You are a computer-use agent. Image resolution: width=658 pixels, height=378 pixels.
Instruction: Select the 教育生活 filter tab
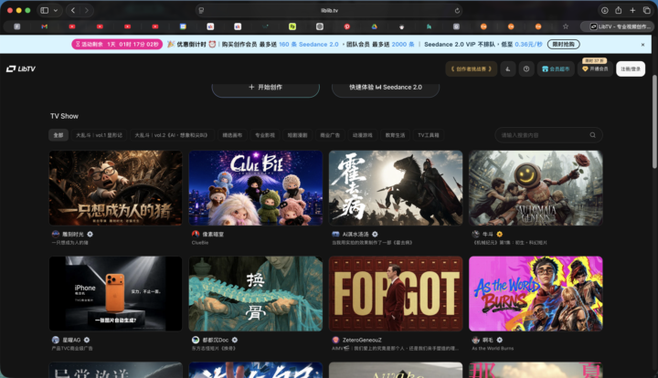[395, 135]
